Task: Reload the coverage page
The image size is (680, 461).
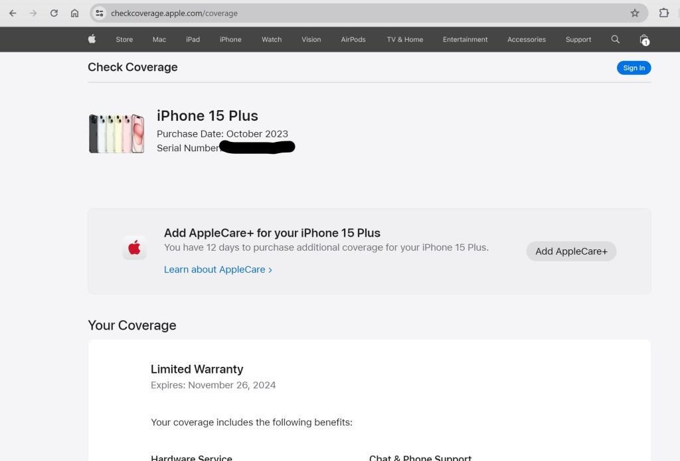Action: coord(54,13)
